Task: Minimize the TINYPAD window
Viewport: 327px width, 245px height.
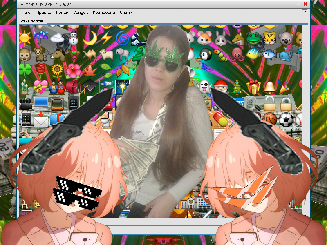Action: click(x=298, y=4)
